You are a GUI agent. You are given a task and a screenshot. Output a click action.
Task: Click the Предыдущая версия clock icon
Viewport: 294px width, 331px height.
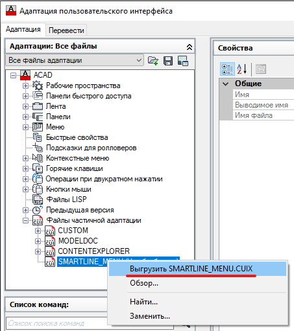(38, 210)
